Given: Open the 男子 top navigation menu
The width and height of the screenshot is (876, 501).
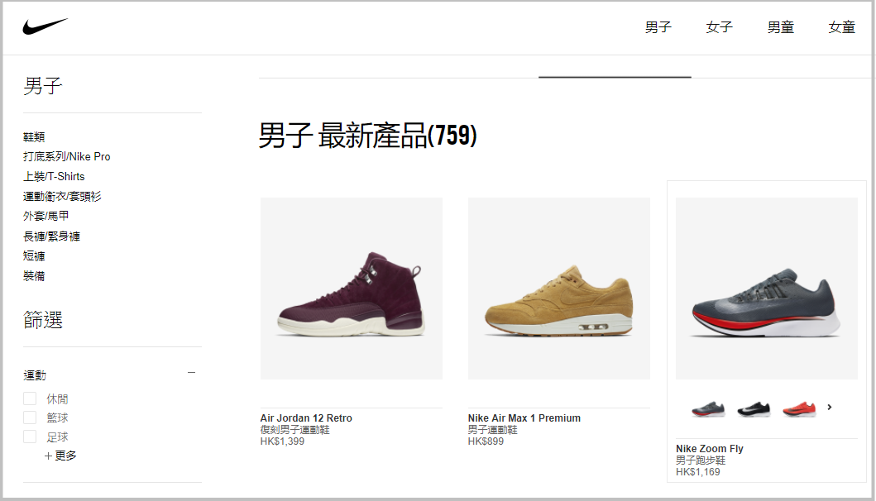Looking at the screenshot, I should coord(658,26).
